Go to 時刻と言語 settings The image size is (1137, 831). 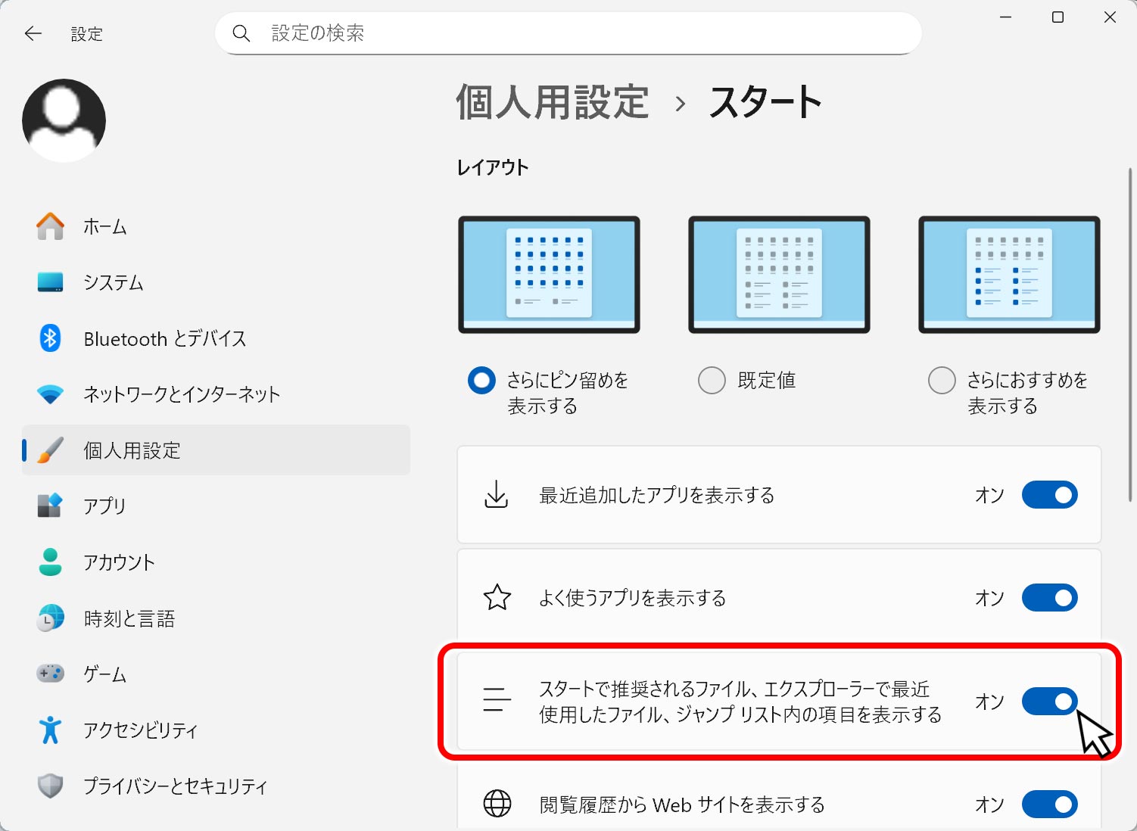[129, 618]
